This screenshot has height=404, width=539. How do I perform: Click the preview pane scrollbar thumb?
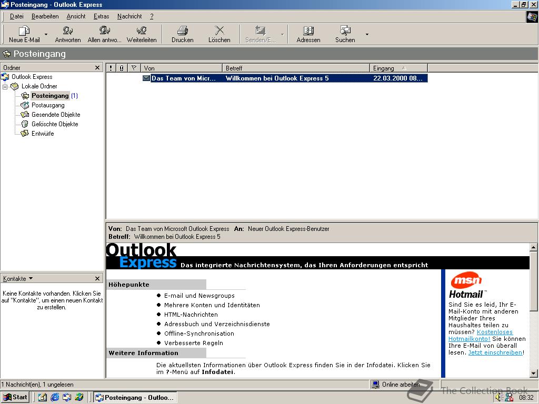click(533, 281)
